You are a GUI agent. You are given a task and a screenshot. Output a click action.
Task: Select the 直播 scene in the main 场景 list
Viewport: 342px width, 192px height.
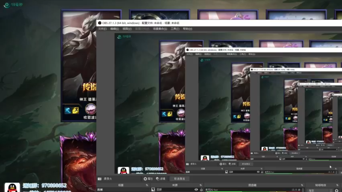(123, 190)
